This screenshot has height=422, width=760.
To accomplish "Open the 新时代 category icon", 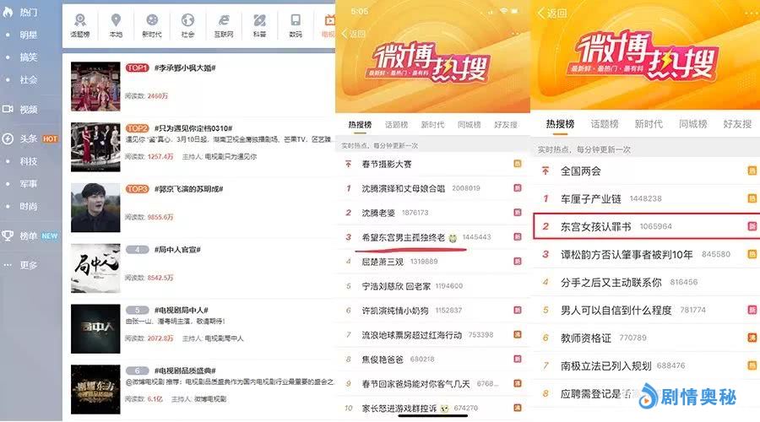I will point(152,24).
